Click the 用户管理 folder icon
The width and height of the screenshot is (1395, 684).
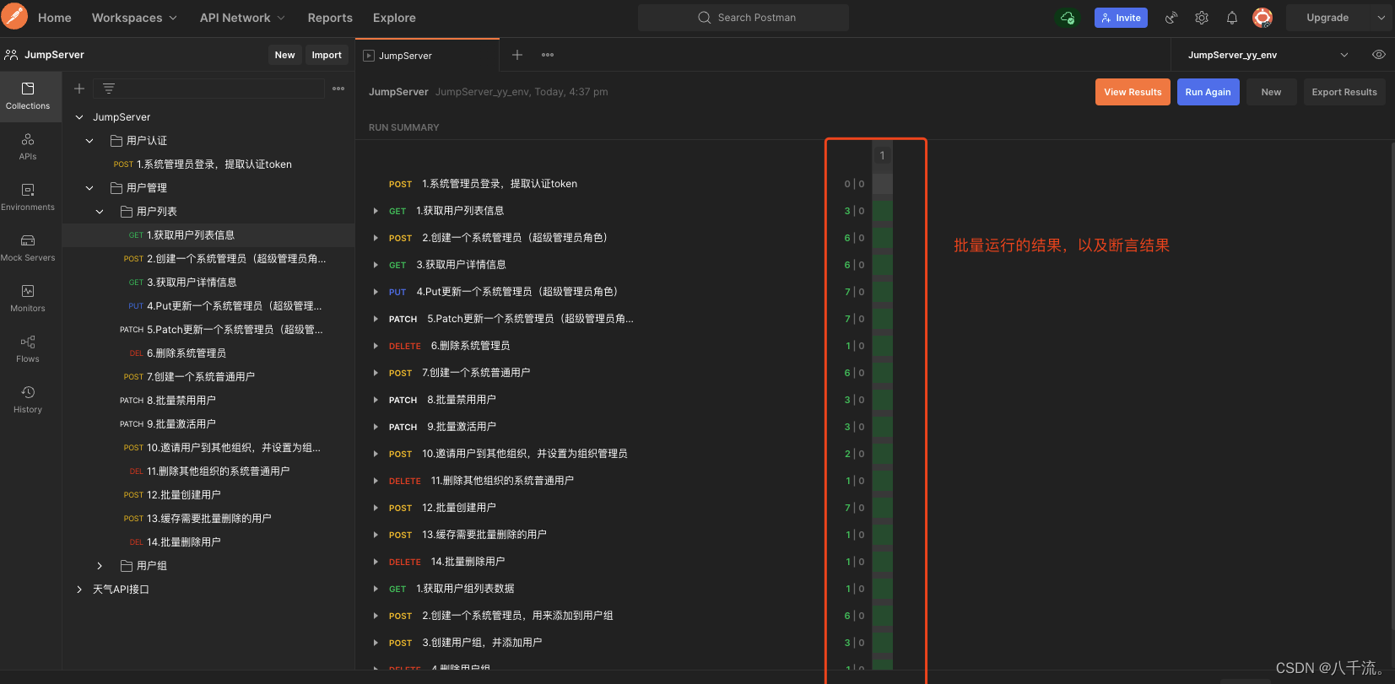(x=116, y=188)
